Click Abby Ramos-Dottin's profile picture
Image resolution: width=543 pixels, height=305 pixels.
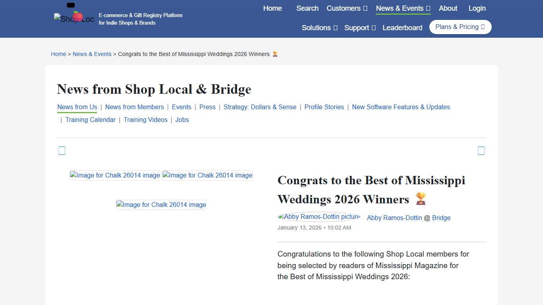click(x=318, y=216)
